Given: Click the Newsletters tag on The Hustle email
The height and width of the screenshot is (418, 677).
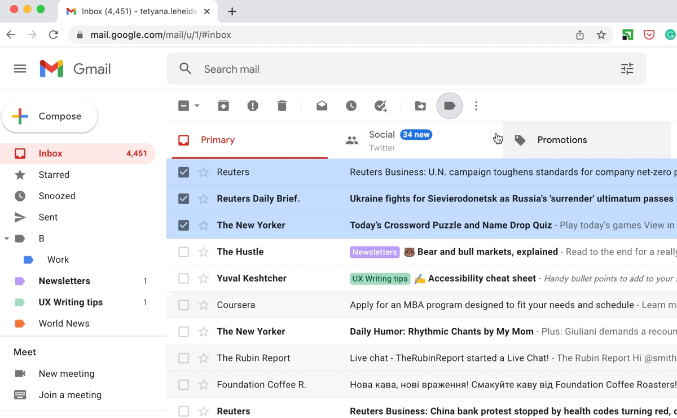Looking at the screenshot, I should (375, 252).
